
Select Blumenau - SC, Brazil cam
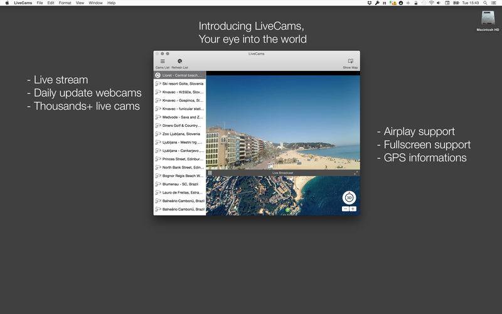click(x=179, y=184)
